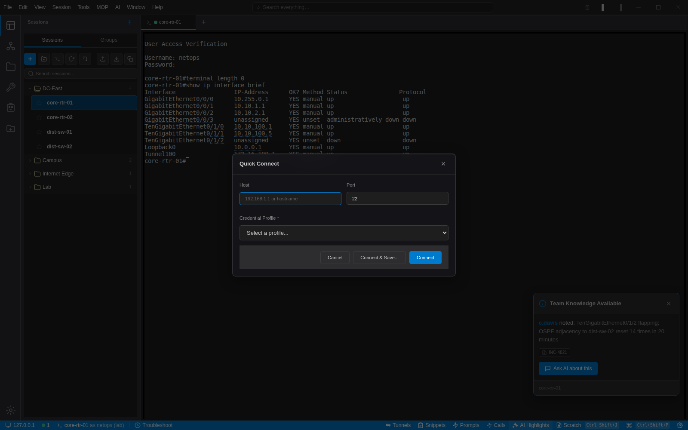This screenshot has height=430, width=688.
Task: Favorite dist-sw-01 with its star
Action: point(39,132)
